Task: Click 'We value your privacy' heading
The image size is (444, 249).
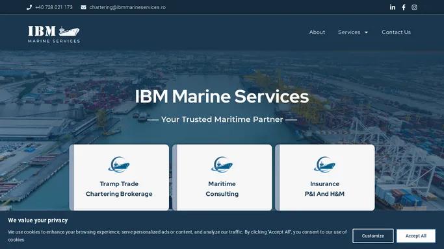Action: [38, 220]
